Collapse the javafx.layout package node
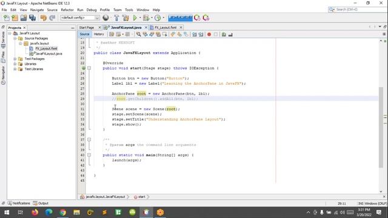The height and width of the screenshot is (218, 388). (20, 44)
